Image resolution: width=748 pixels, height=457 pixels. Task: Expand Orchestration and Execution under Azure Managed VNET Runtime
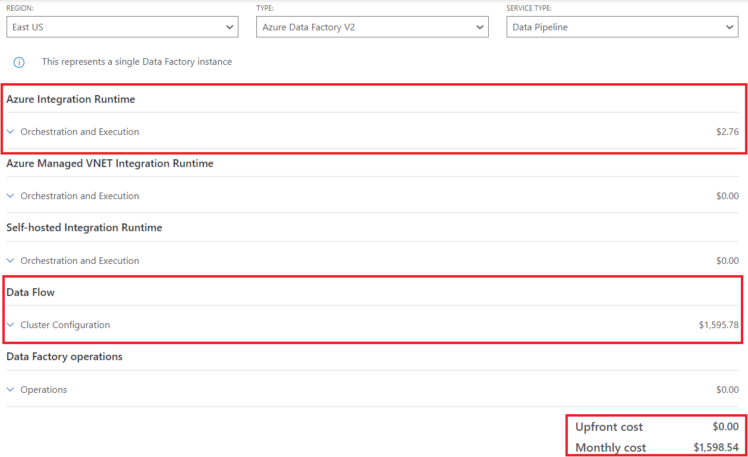(x=10, y=196)
